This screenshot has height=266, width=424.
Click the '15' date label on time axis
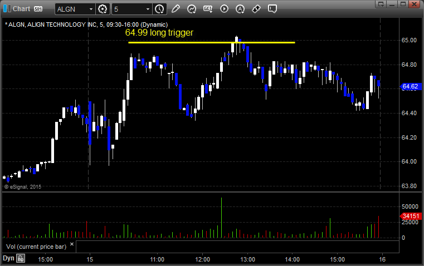pyautogui.click(x=90, y=259)
